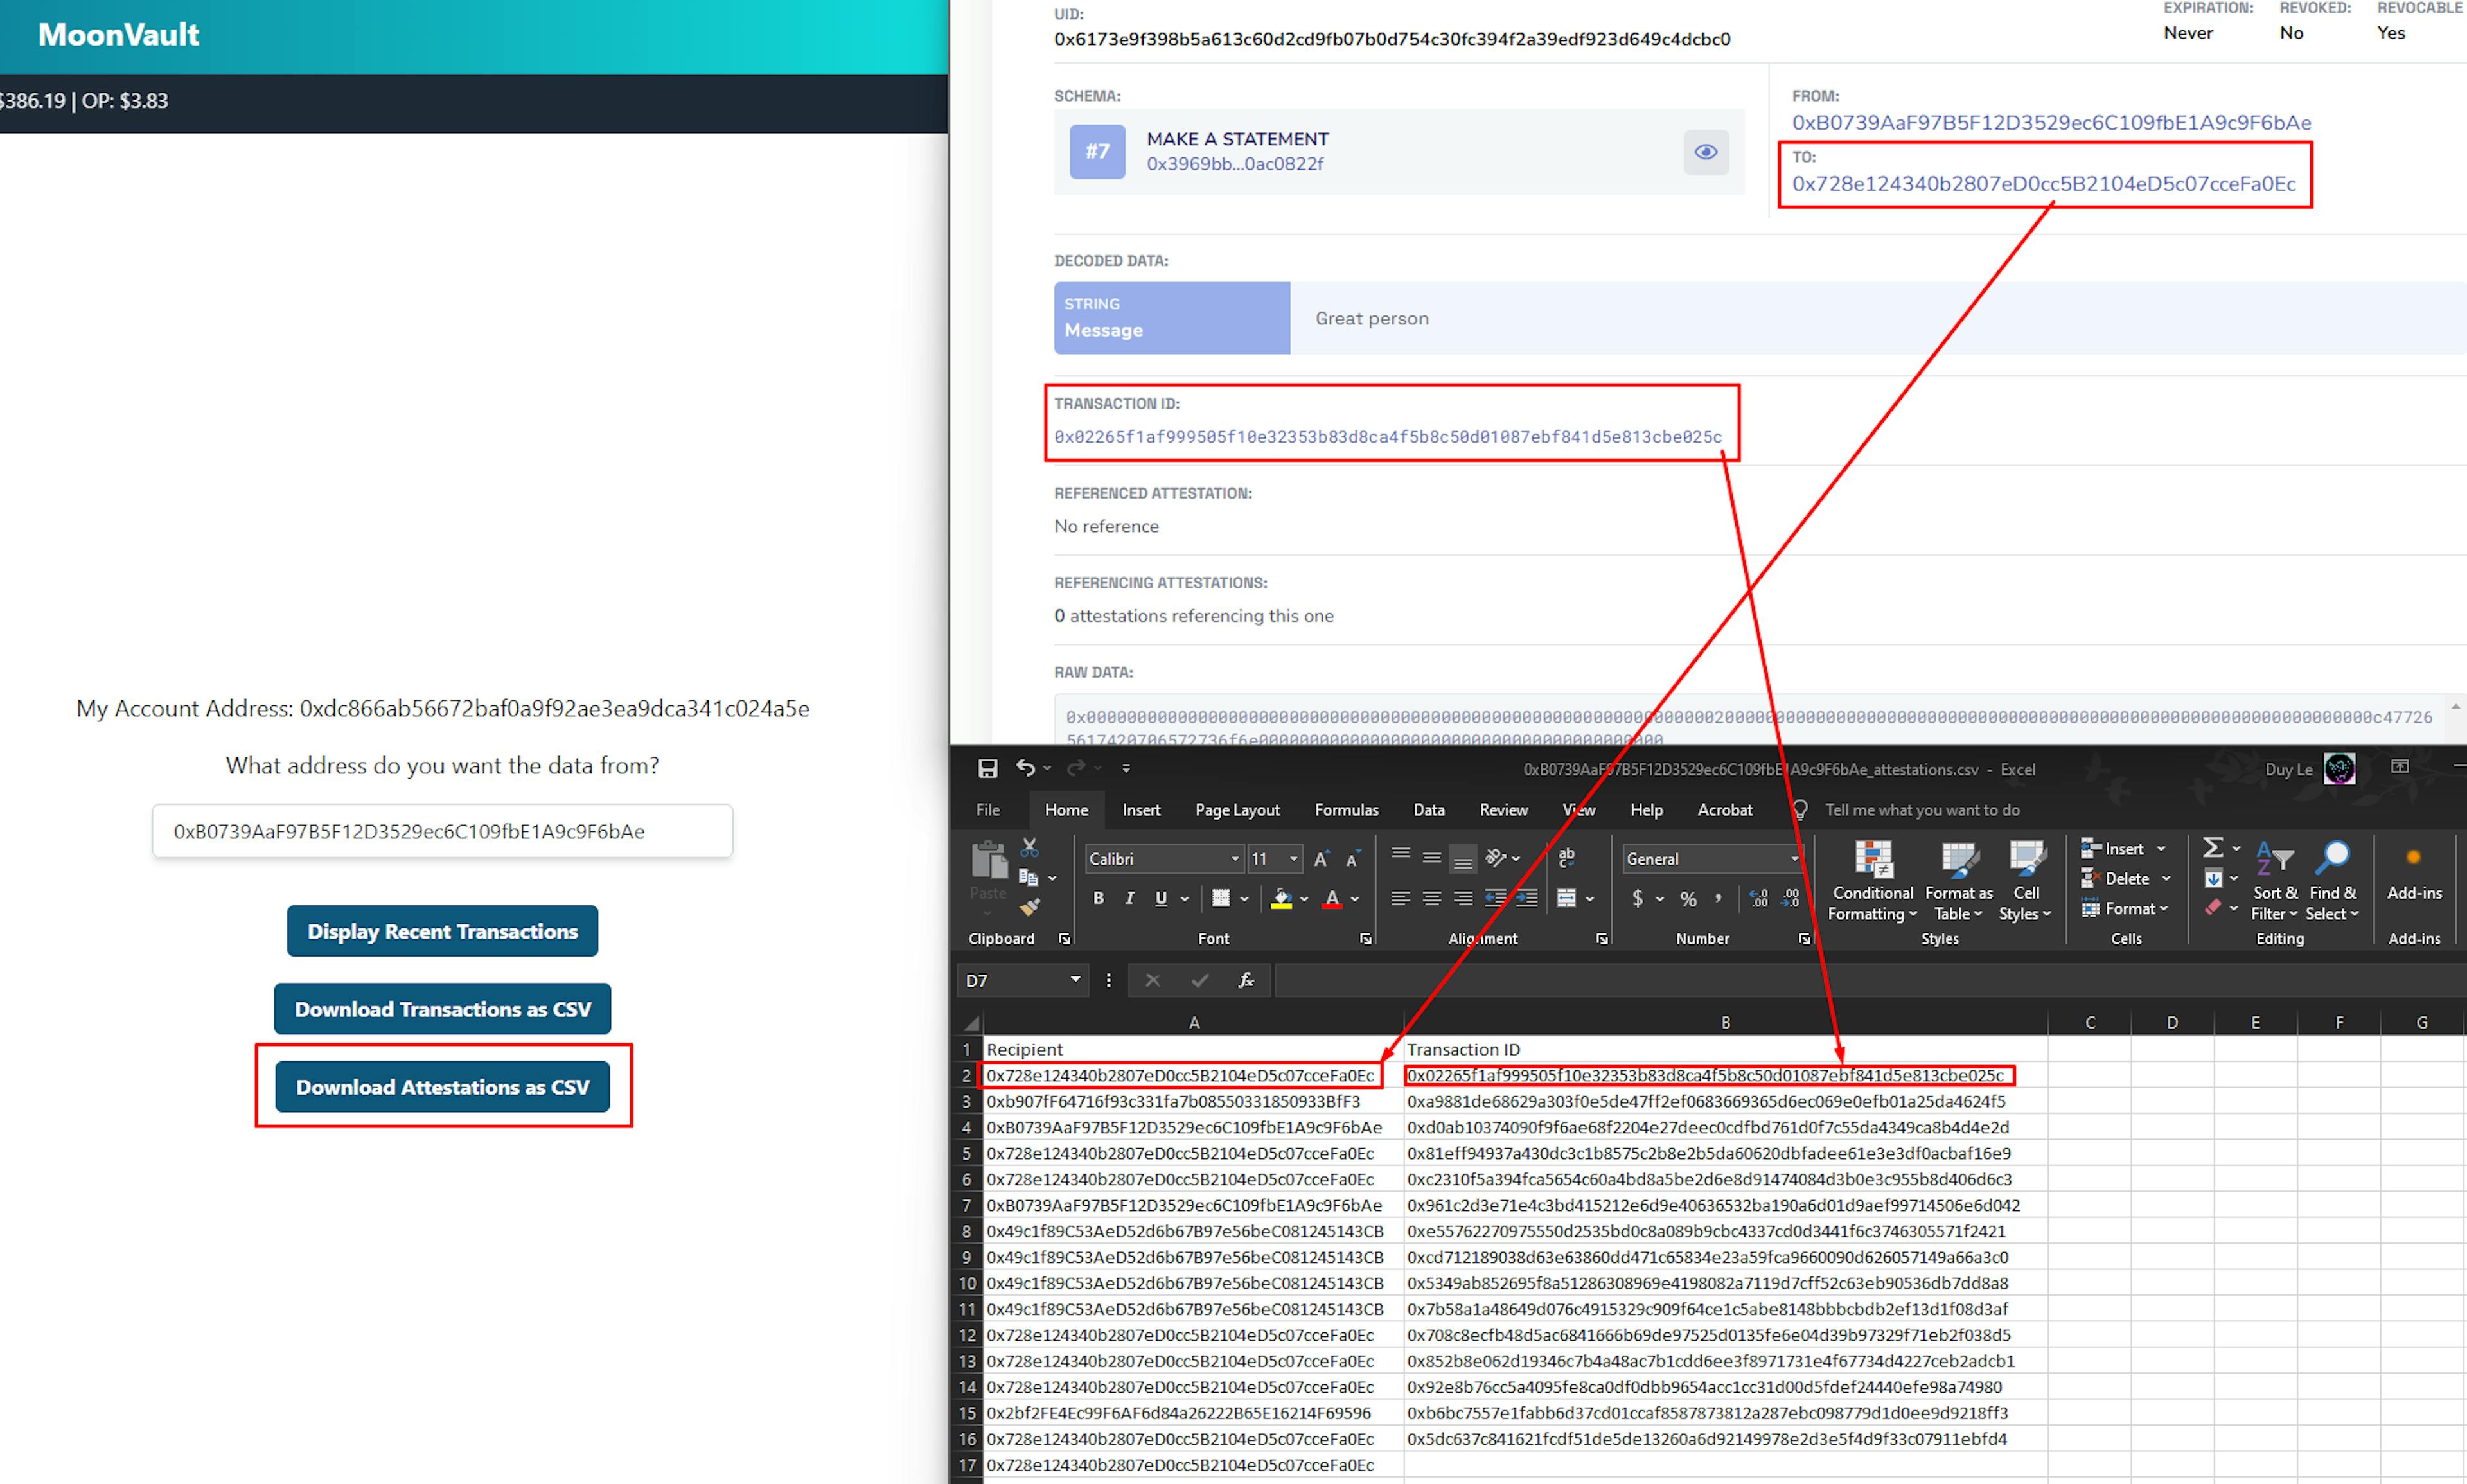Viewport: 2467px width, 1484px height.
Task: Click the Insert Function fx icon
Action: click(1246, 980)
